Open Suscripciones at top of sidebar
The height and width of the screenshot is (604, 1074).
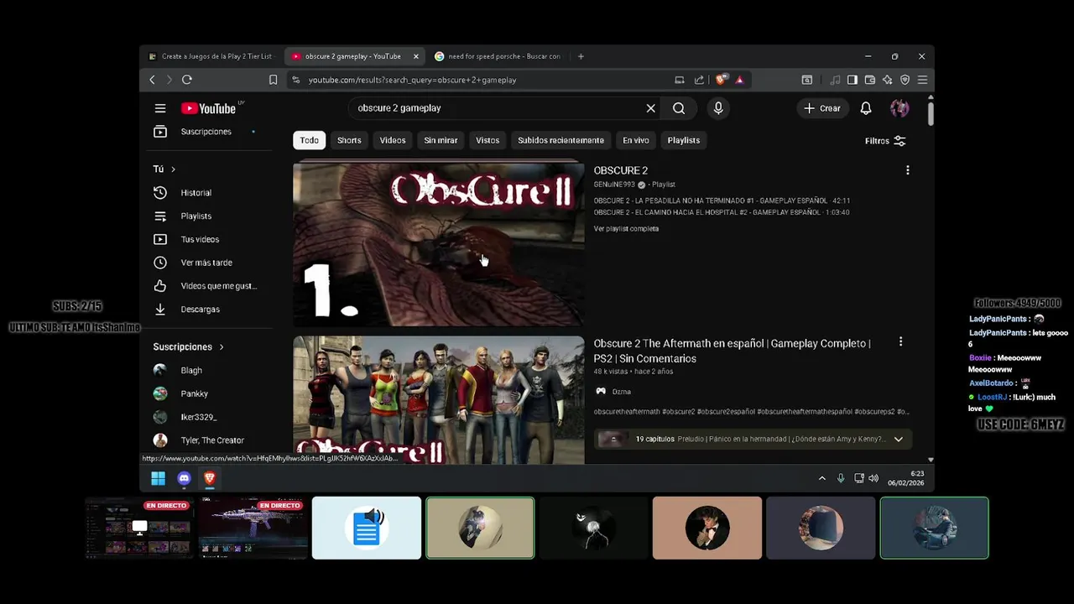(x=206, y=132)
